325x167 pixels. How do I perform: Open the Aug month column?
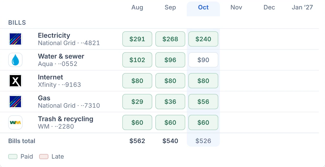point(137,7)
